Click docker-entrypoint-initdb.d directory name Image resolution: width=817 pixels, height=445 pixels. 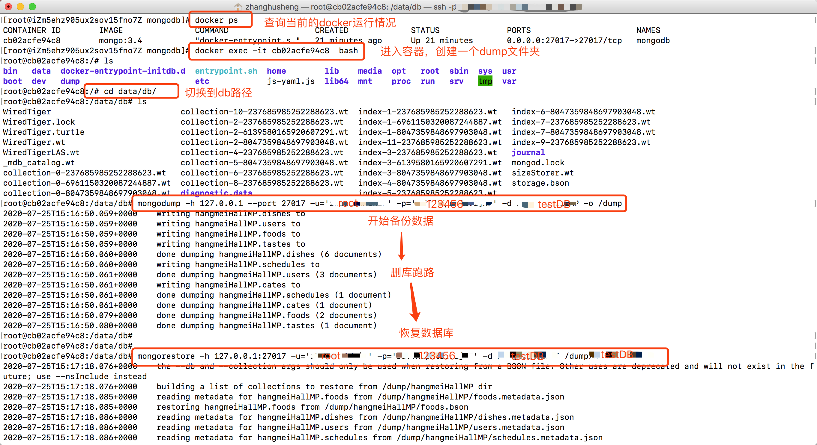coord(123,71)
